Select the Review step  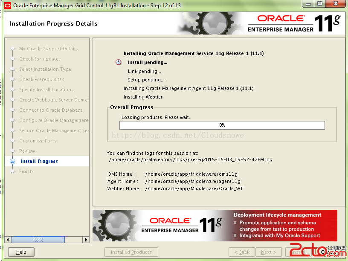[x=27, y=151]
